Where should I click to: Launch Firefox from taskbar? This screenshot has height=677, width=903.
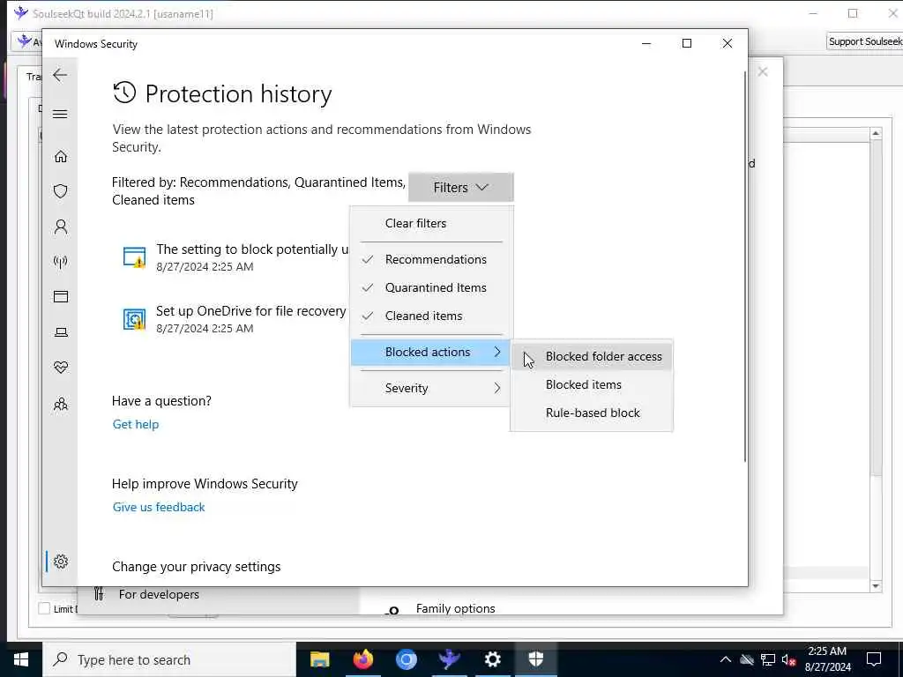[x=362, y=659]
